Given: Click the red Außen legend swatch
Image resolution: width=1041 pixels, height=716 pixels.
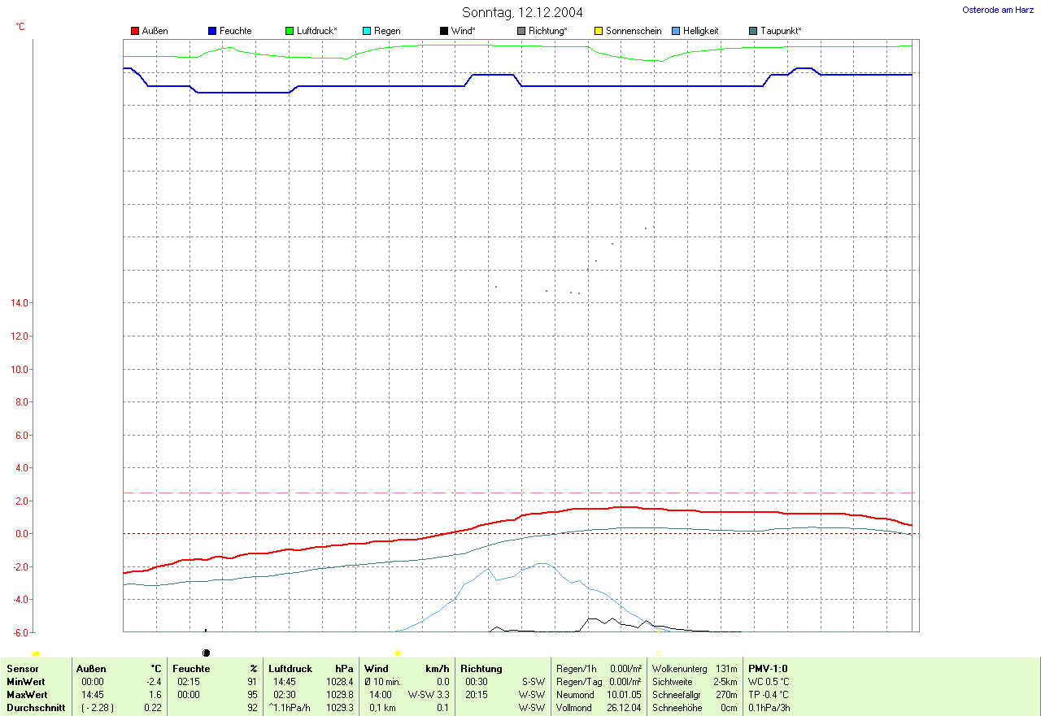Looking at the screenshot, I should click(x=135, y=31).
